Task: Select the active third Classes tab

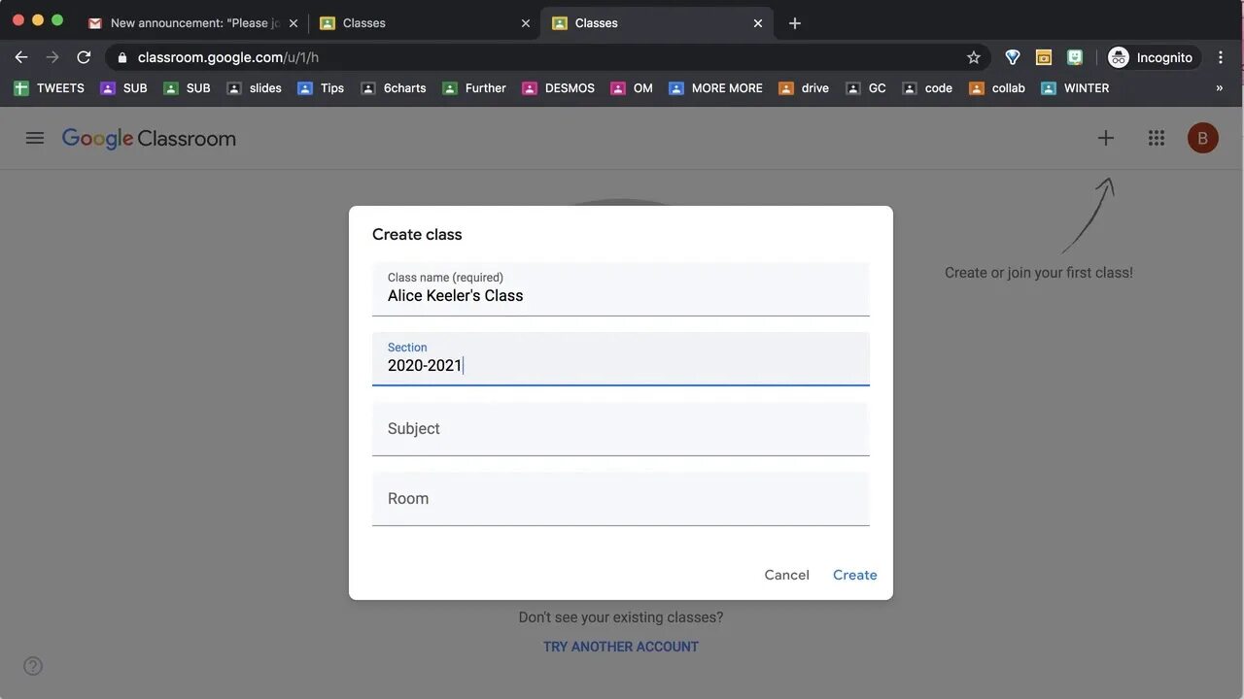Action: (x=657, y=23)
